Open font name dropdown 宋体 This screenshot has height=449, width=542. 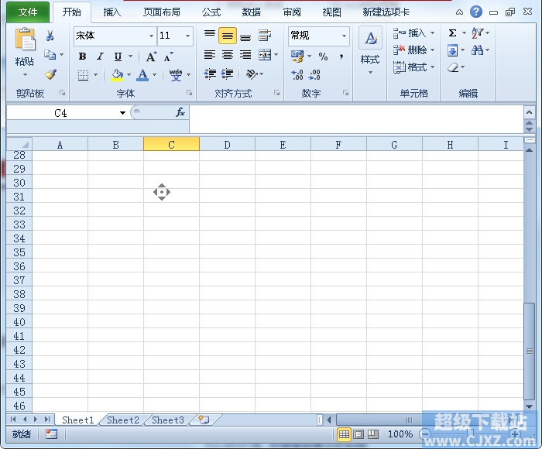[x=151, y=36]
